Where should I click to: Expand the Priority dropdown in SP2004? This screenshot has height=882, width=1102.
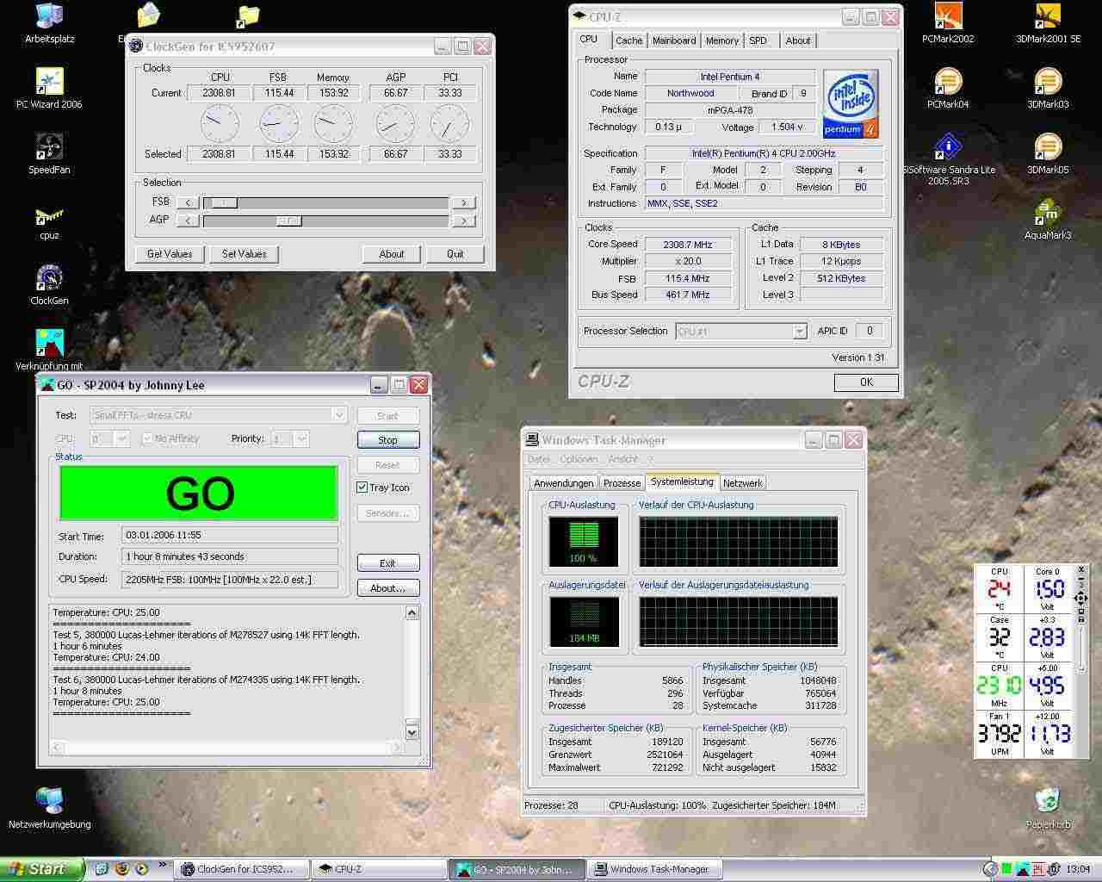pyautogui.click(x=300, y=438)
